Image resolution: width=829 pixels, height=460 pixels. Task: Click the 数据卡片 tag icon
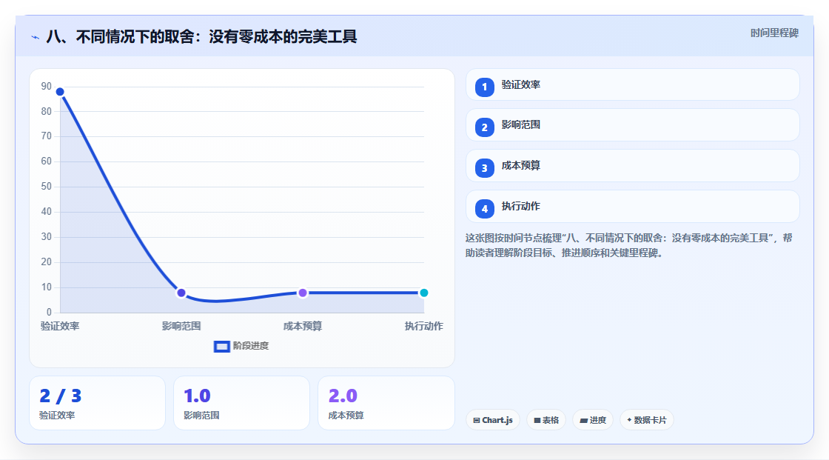pos(629,420)
